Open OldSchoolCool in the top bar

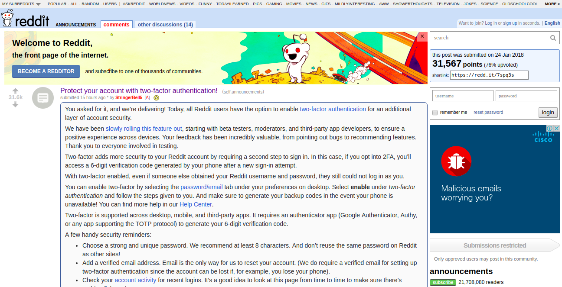(520, 4)
